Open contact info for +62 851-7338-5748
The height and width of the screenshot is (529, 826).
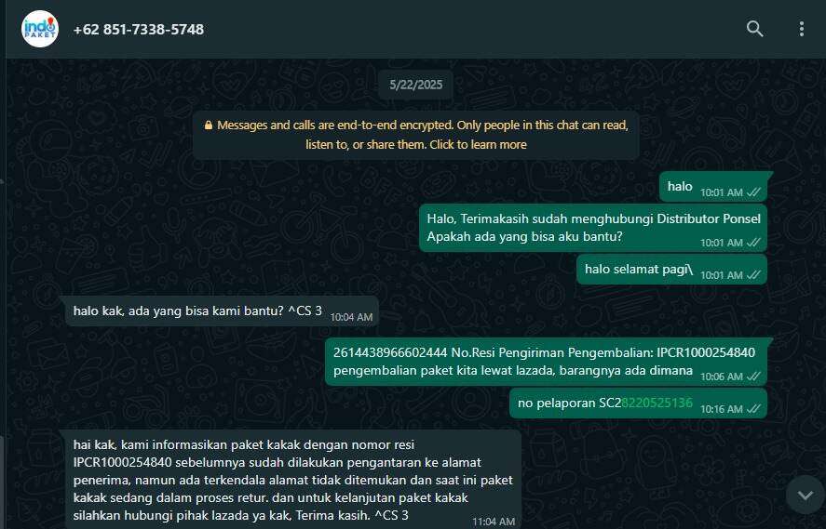139,30
